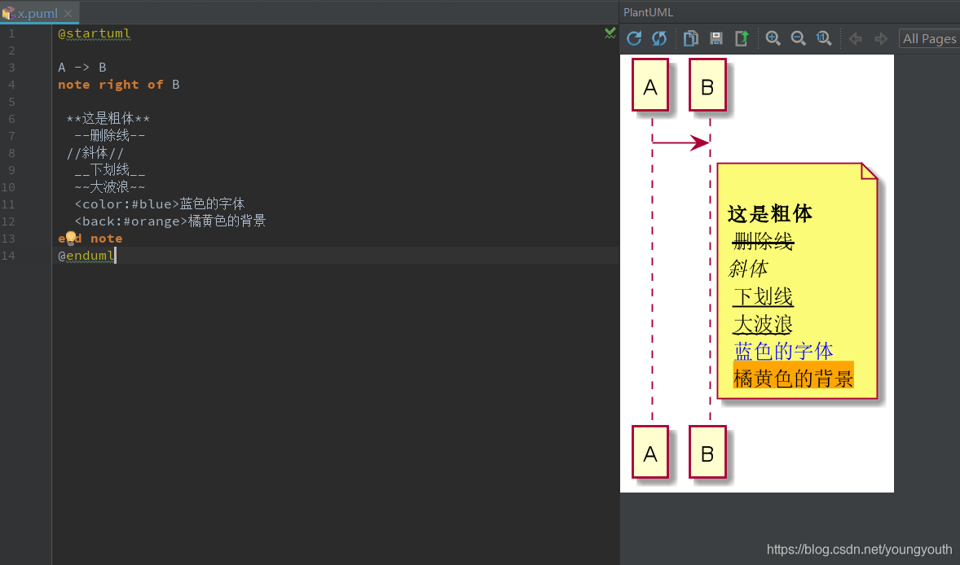This screenshot has height=565, width=960.
Task: Click the blue '蓝色的字体' text in the note
Action: pos(784,352)
